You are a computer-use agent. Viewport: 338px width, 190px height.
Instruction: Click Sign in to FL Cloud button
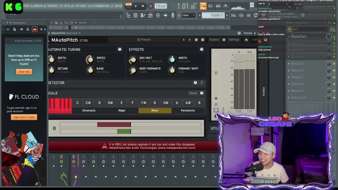coord(24,117)
